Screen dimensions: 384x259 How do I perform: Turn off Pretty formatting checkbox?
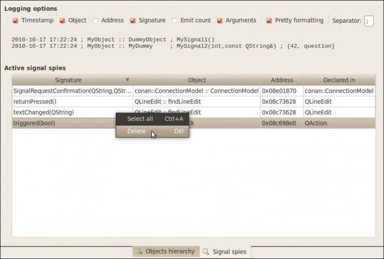coord(269,20)
